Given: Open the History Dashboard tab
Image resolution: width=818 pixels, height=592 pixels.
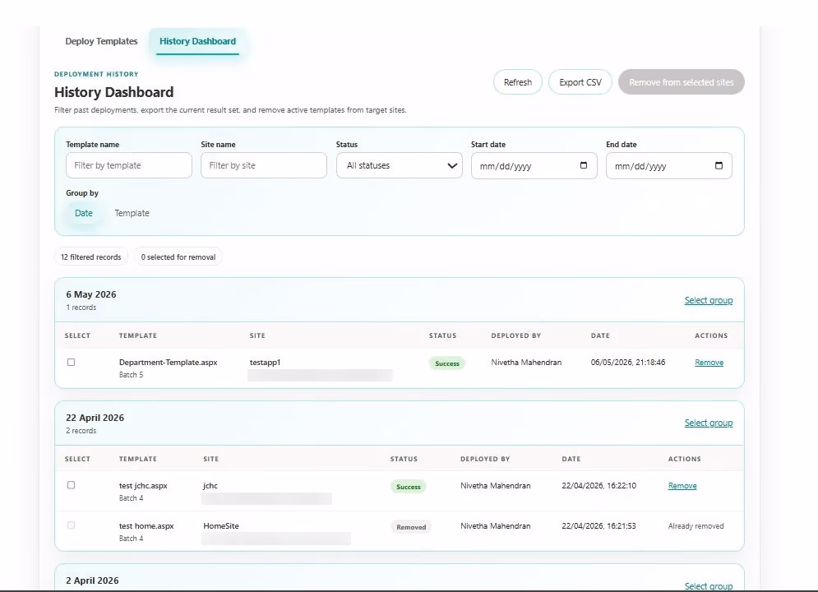Looking at the screenshot, I should pos(197,41).
